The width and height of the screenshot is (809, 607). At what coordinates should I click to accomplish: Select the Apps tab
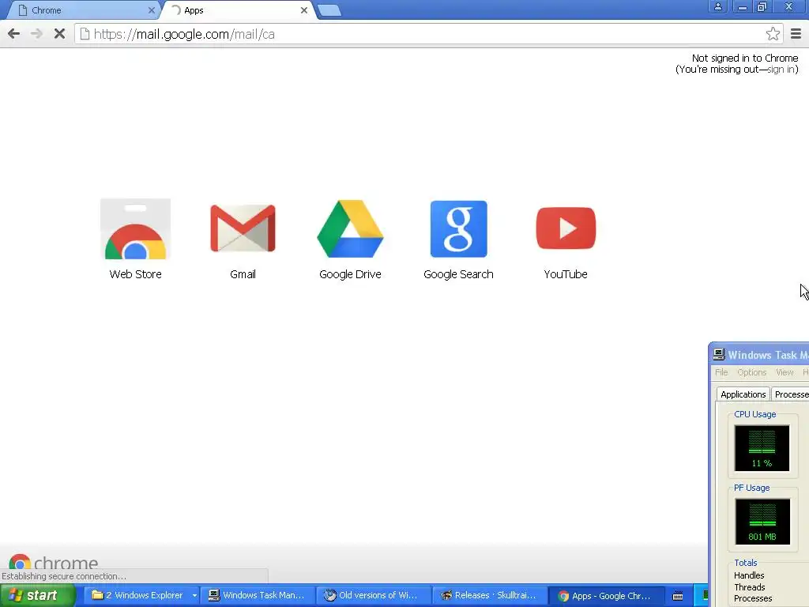click(237, 10)
